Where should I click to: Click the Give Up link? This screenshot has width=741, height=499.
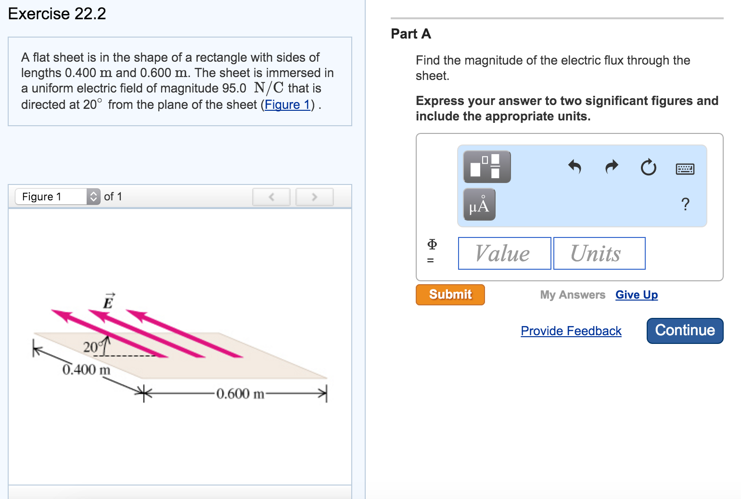click(636, 295)
